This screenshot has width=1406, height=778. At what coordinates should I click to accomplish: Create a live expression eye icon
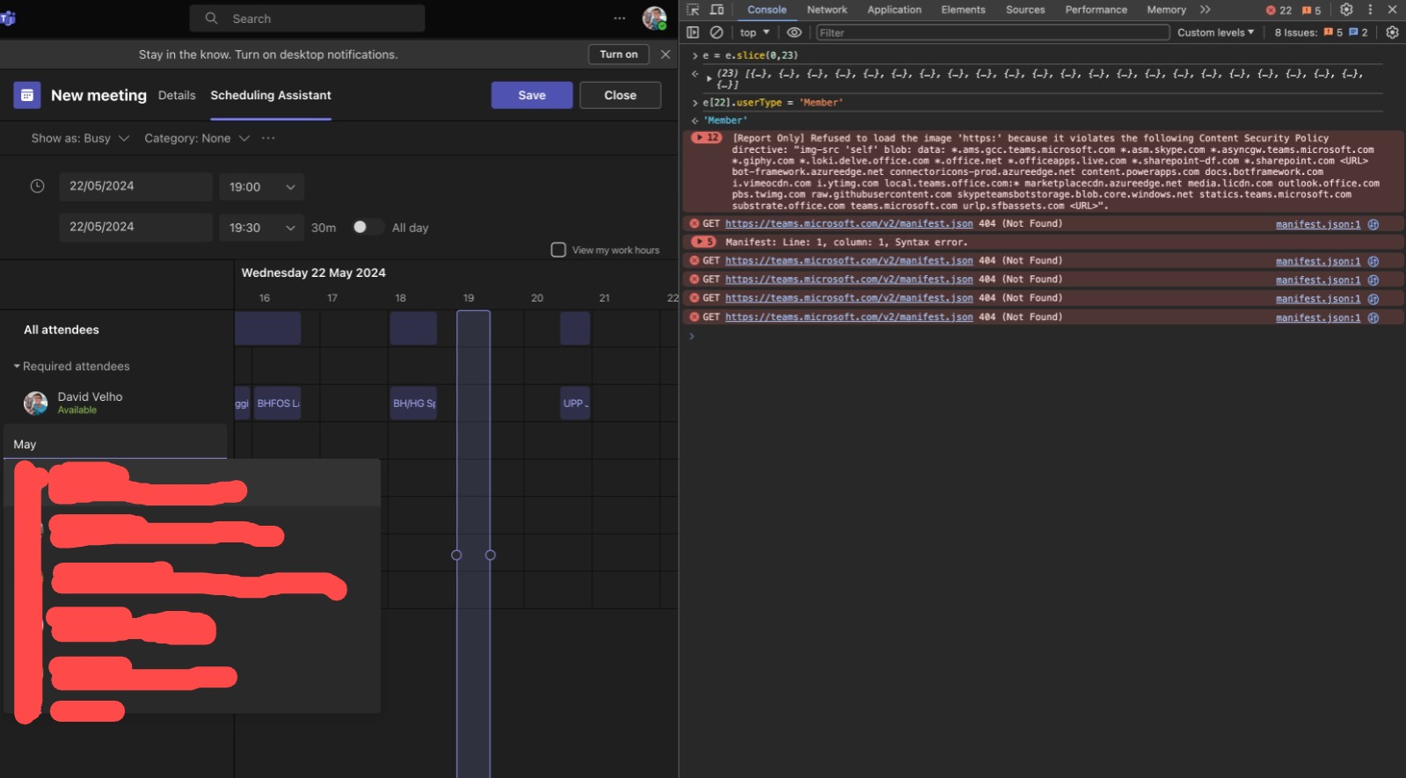coord(794,33)
